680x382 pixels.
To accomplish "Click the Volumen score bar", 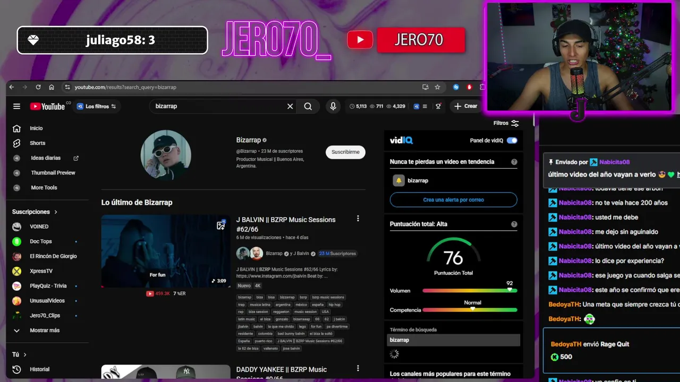I will [470, 291].
